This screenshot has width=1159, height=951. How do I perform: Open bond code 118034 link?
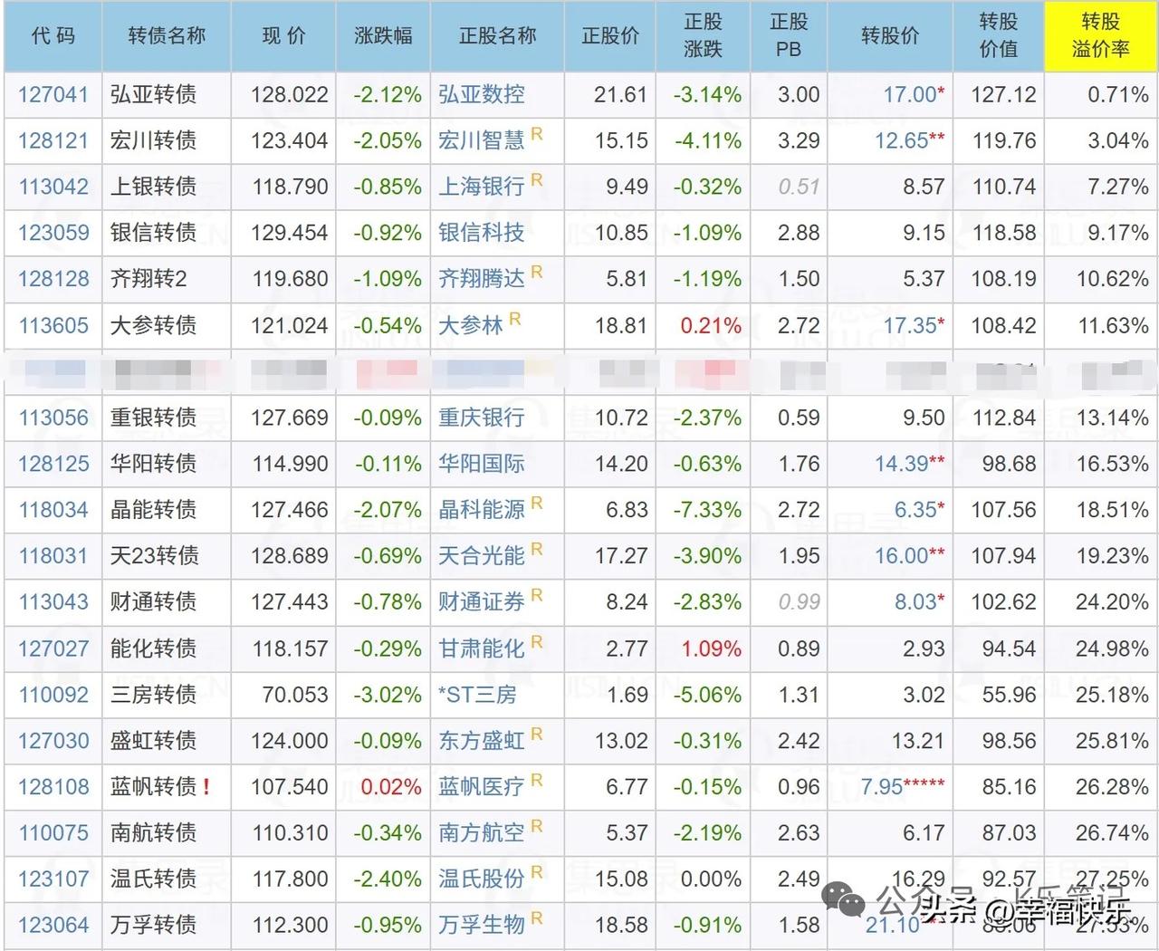[53, 510]
